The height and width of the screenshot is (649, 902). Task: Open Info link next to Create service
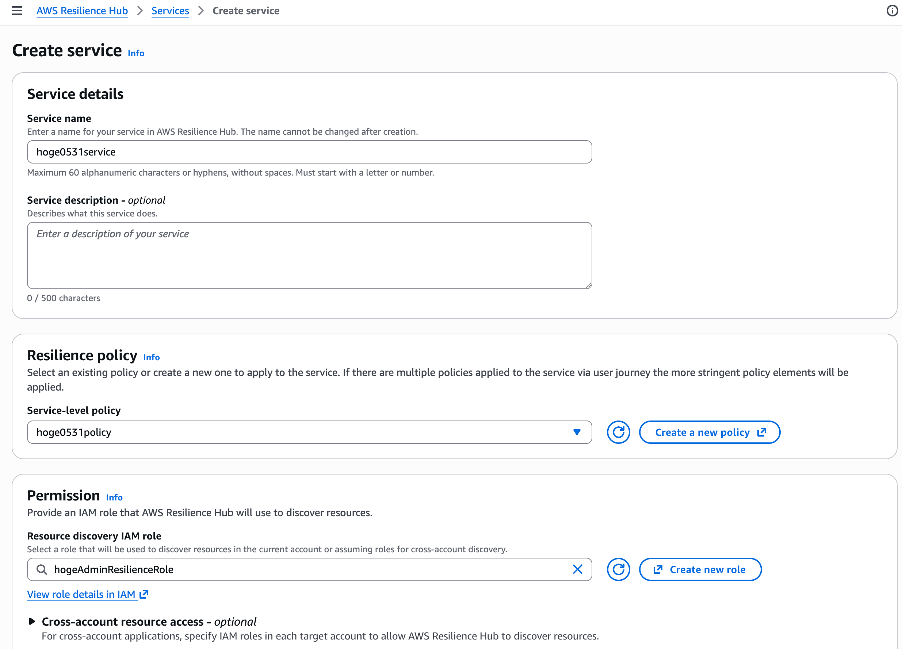136,53
